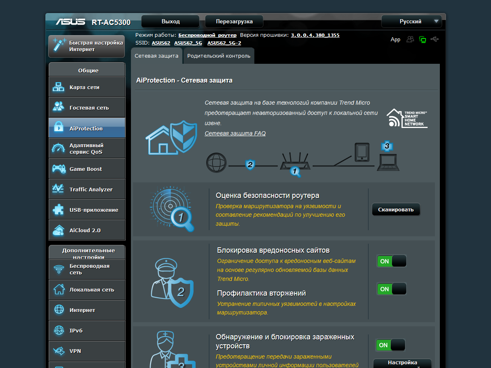Click the globe internet icon in the diagram
The width and height of the screenshot is (491, 368).
point(216,162)
